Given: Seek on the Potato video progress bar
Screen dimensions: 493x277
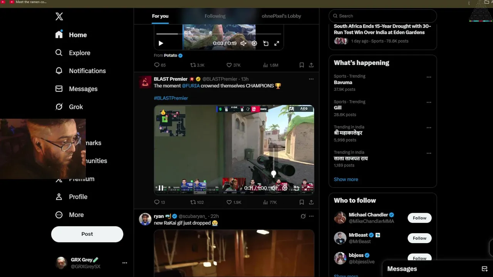Looking at the screenshot, I should pos(219,34).
